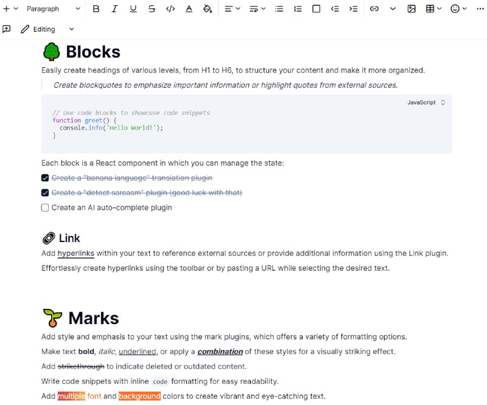This screenshot has height=405, width=487.
Task: Insert a numbered list
Action: (298, 9)
